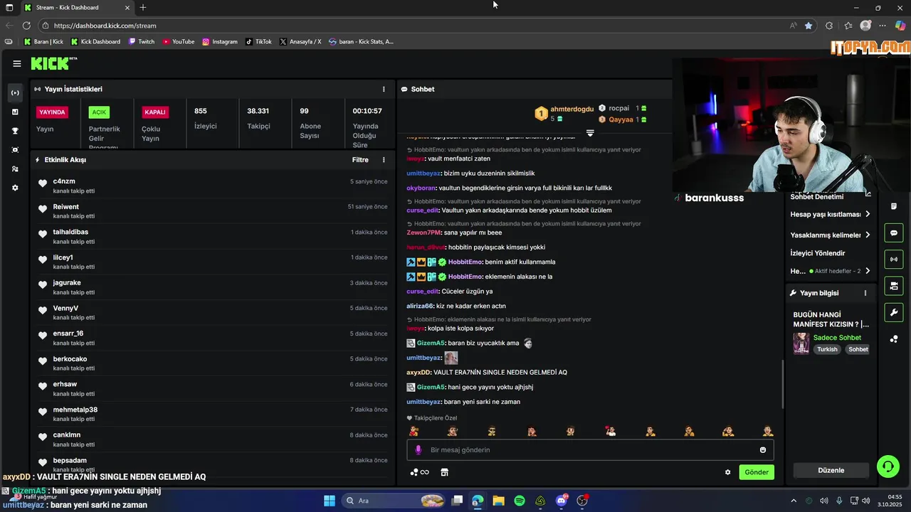Collapse the chat leaderboard arrow
Image resolution: width=911 pixels, height=512 pixels.
pyautogui.click(x=590, y=133)
